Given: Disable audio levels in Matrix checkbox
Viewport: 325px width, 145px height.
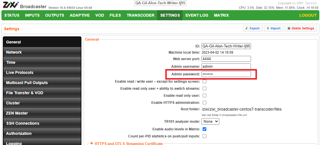Looking at the screenshot, I should pyautogui.click(x=204, y=129).
